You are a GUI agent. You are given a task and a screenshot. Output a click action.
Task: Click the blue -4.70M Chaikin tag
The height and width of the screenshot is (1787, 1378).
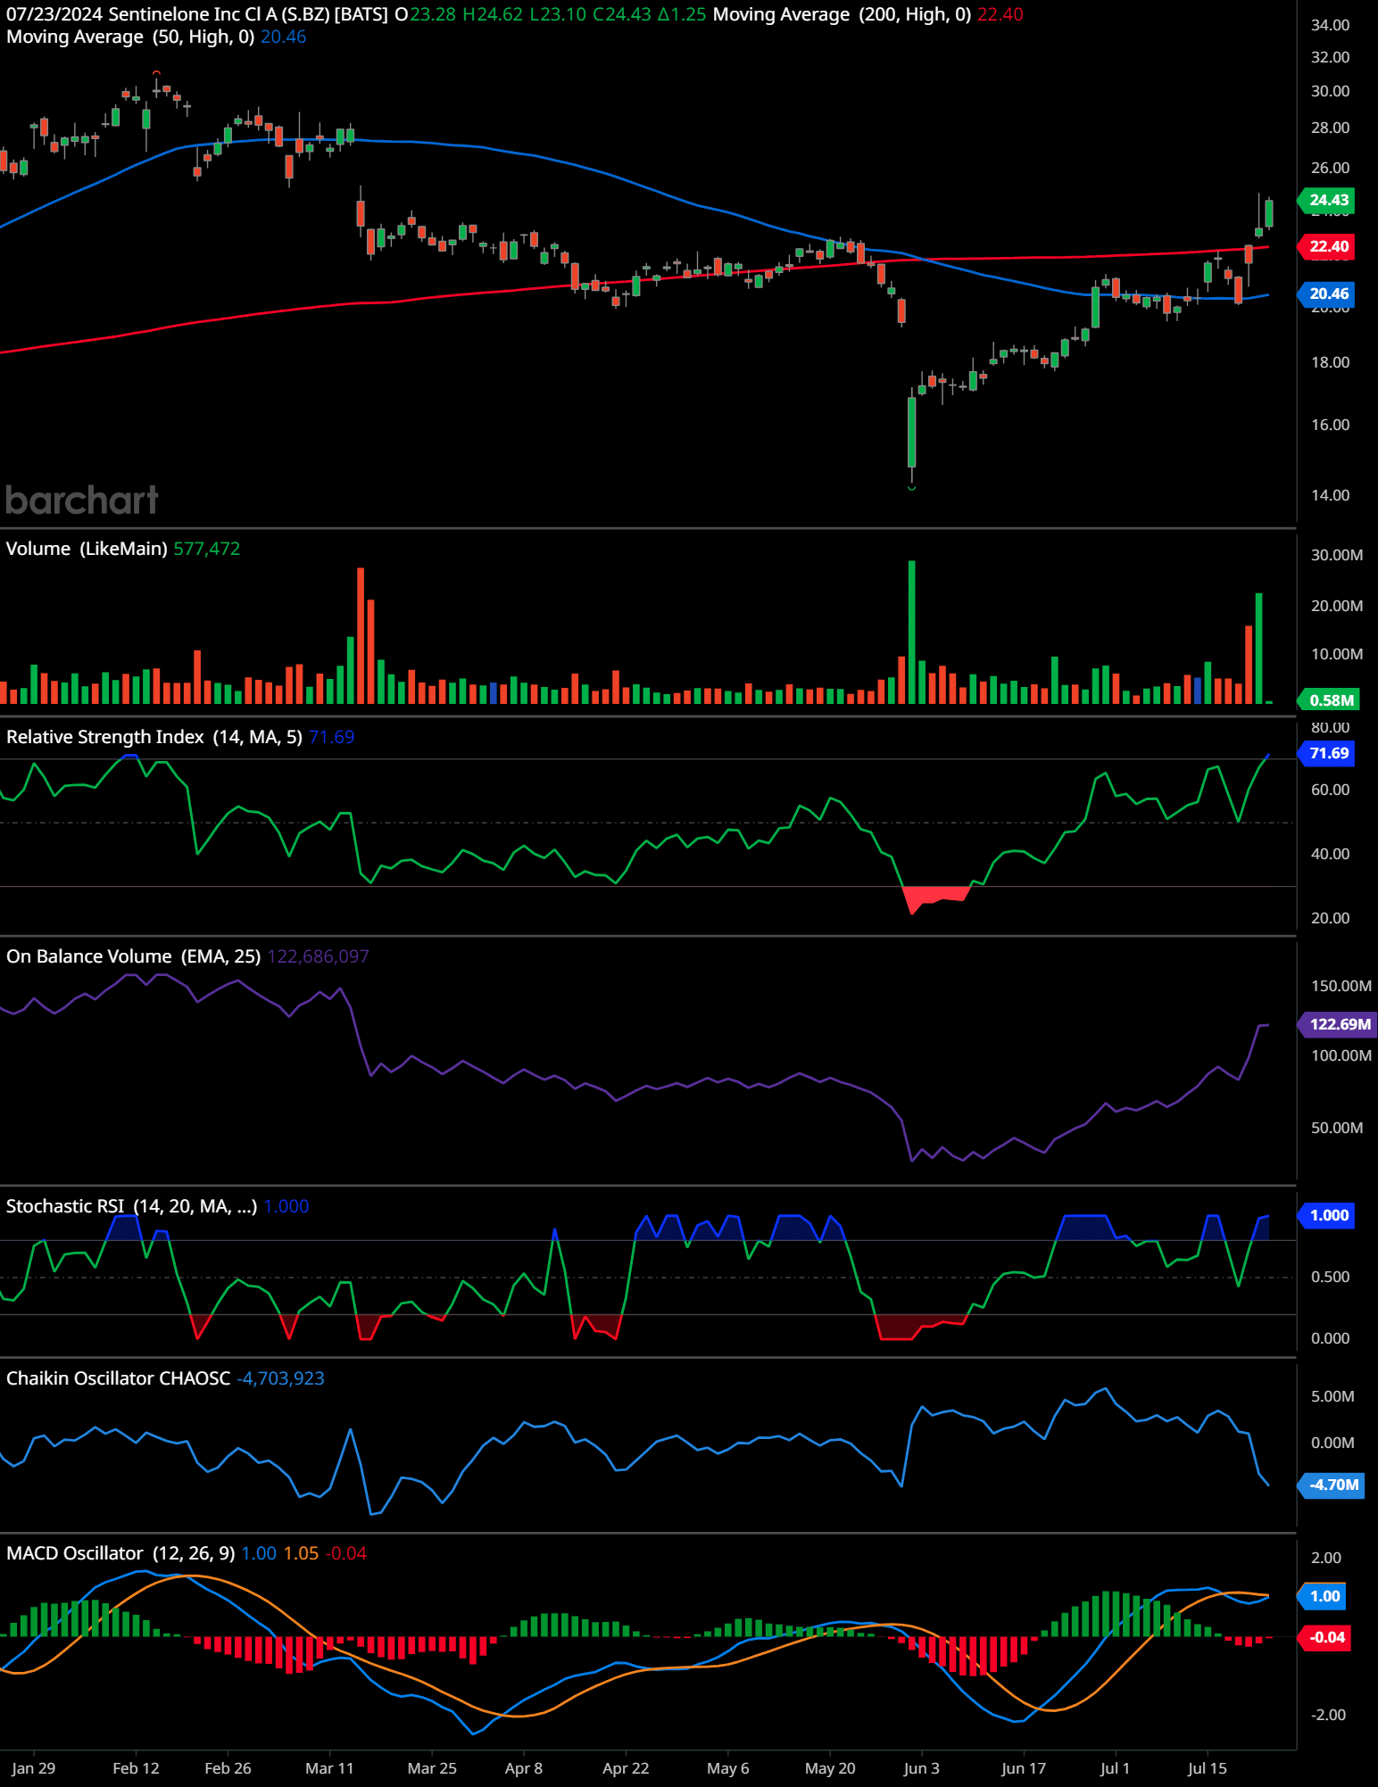click(1332, 1485)
